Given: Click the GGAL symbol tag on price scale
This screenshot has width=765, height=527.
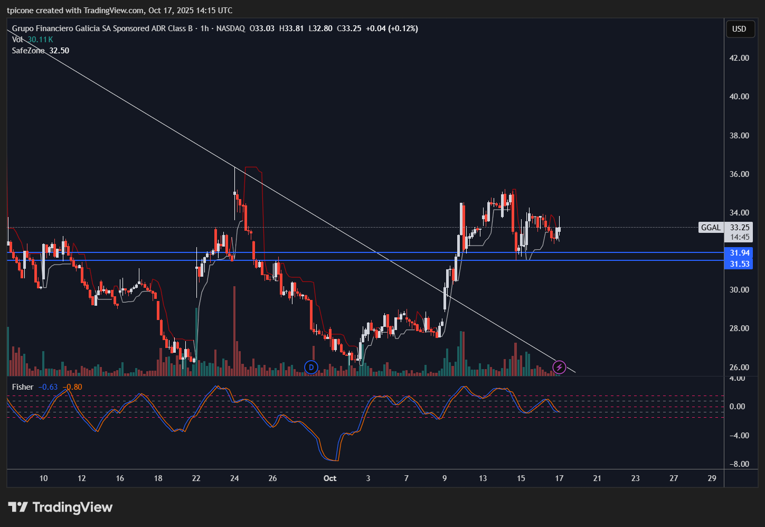Looking at the screenshot, I should (x=711, y=228).
